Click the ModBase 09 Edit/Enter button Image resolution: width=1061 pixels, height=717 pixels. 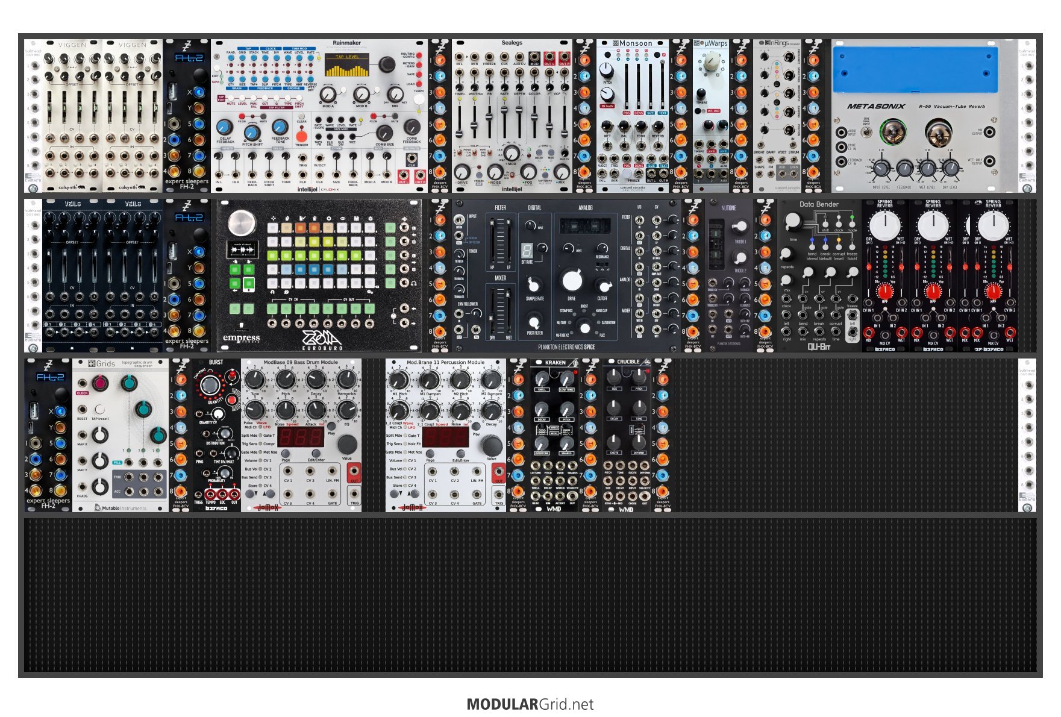coord(316,453)
